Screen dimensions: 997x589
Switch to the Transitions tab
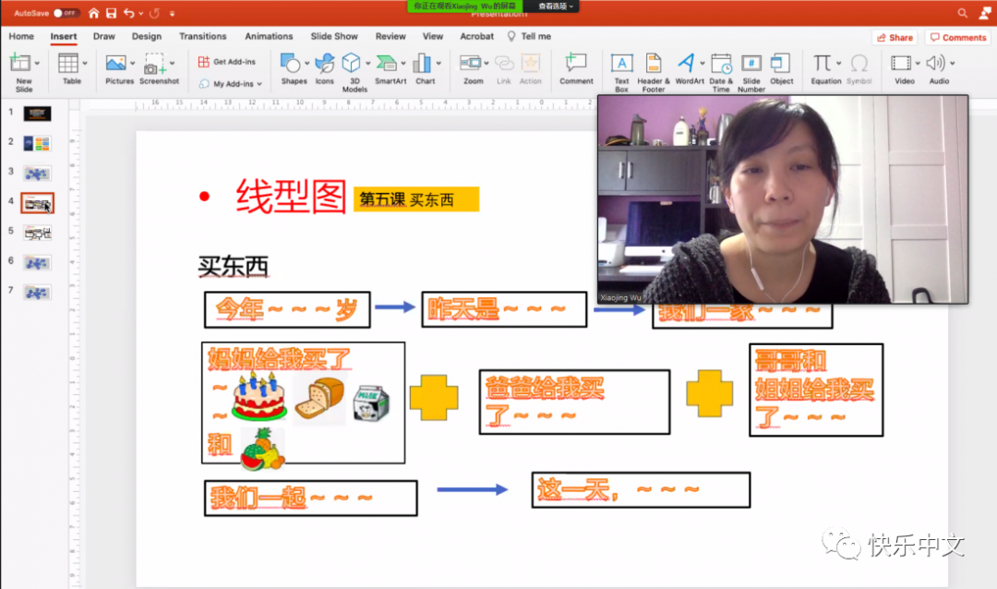click(202, 37)
